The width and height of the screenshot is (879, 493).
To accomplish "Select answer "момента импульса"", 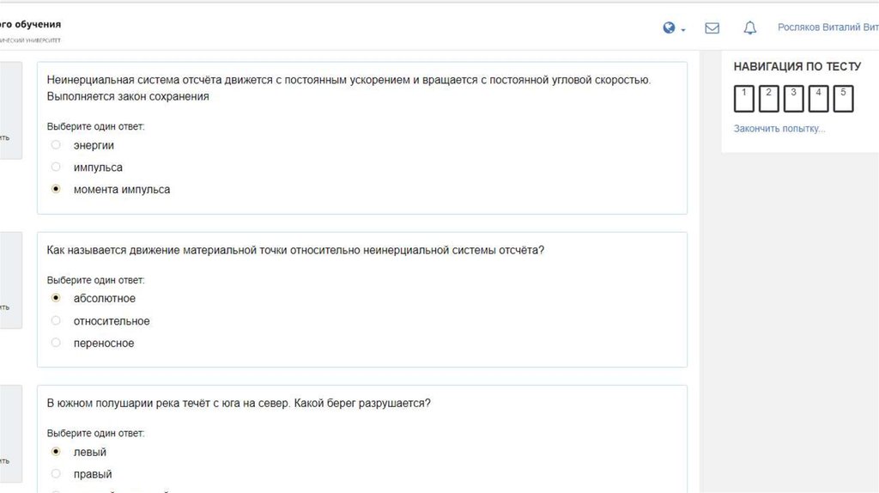I will (56, 189).
